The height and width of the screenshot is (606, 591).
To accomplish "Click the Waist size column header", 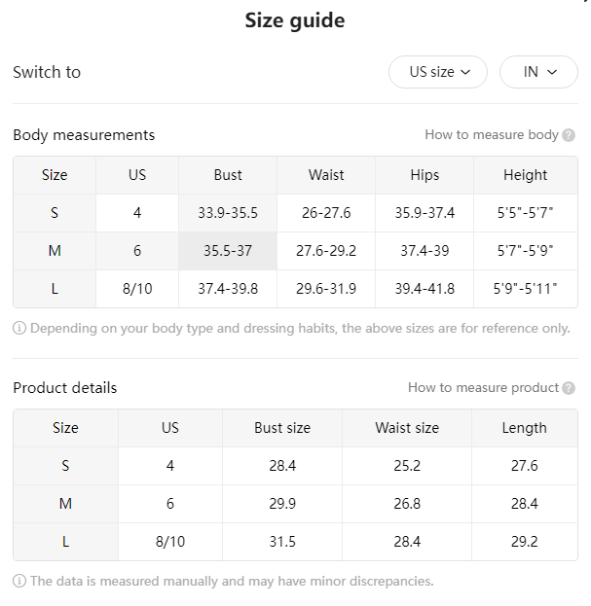I will pos(407,428).
